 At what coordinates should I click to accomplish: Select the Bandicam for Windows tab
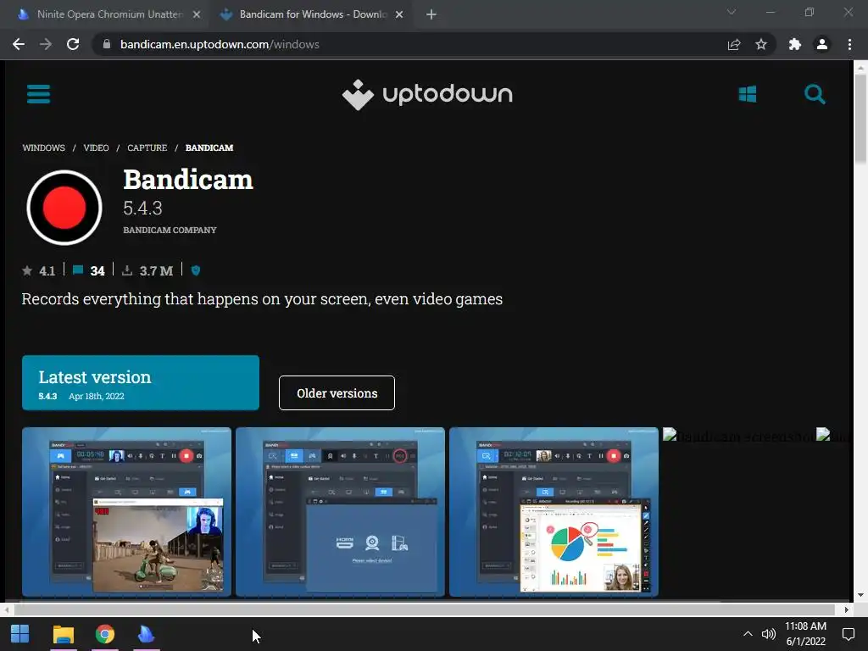pos(310,14)
